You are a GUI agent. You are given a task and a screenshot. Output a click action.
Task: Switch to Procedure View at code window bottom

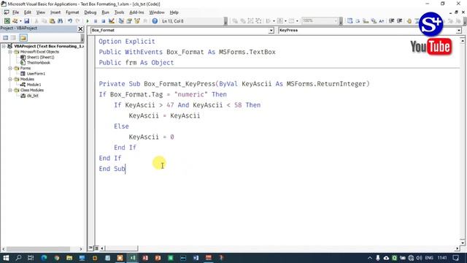(91, 248)
